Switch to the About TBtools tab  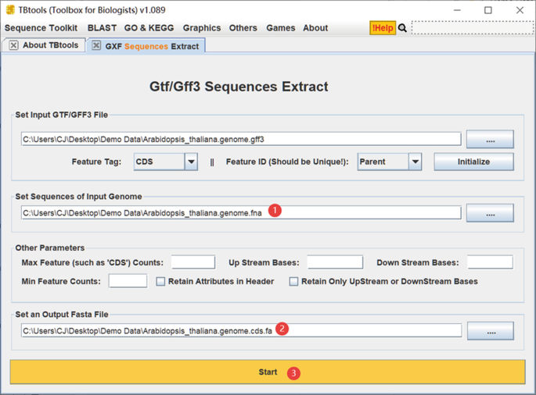50,45
